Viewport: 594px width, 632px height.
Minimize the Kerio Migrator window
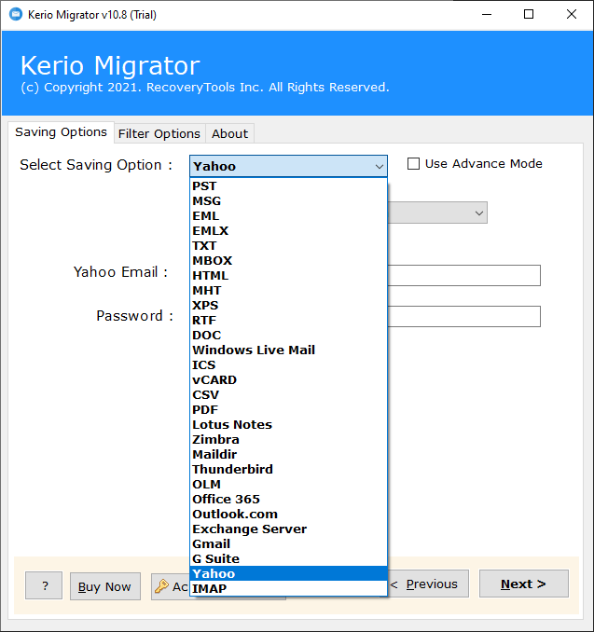point(487,15)
